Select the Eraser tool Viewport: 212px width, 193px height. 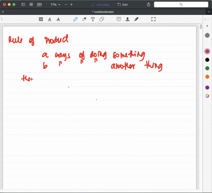tap(84, 19)
